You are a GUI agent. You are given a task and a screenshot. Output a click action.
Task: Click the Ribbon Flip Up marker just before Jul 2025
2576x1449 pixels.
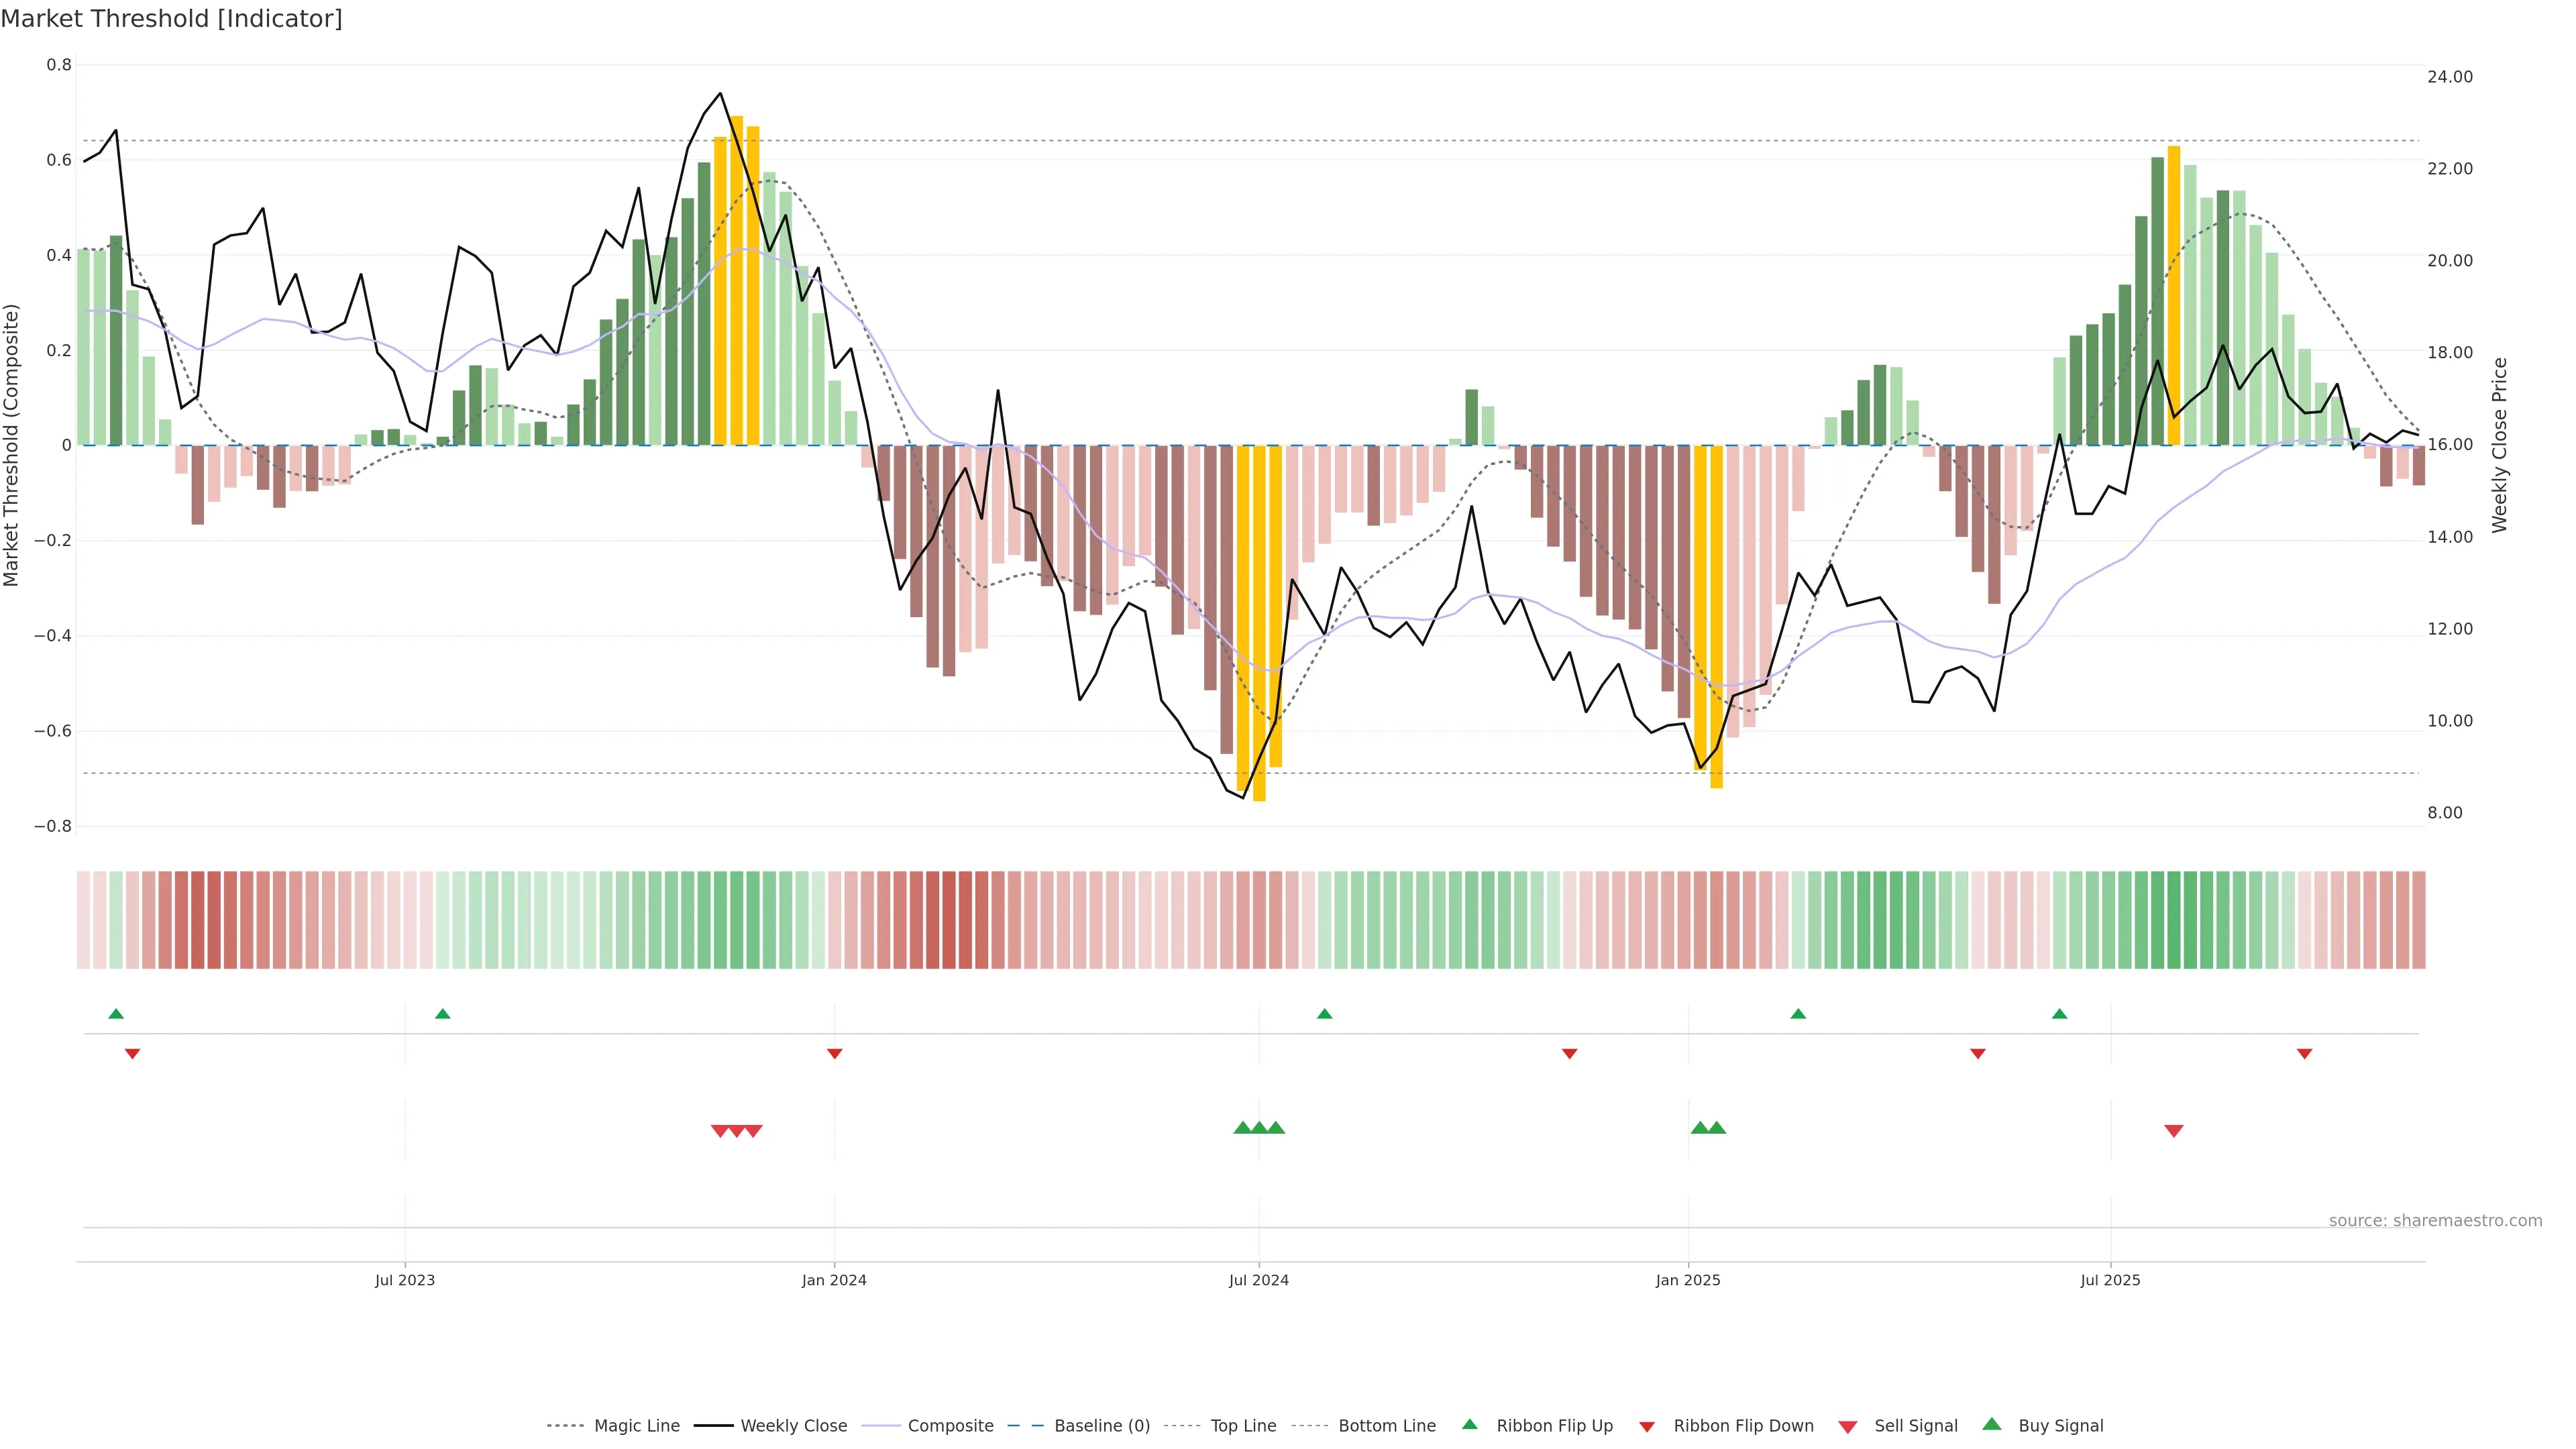click(2060, 1014)
